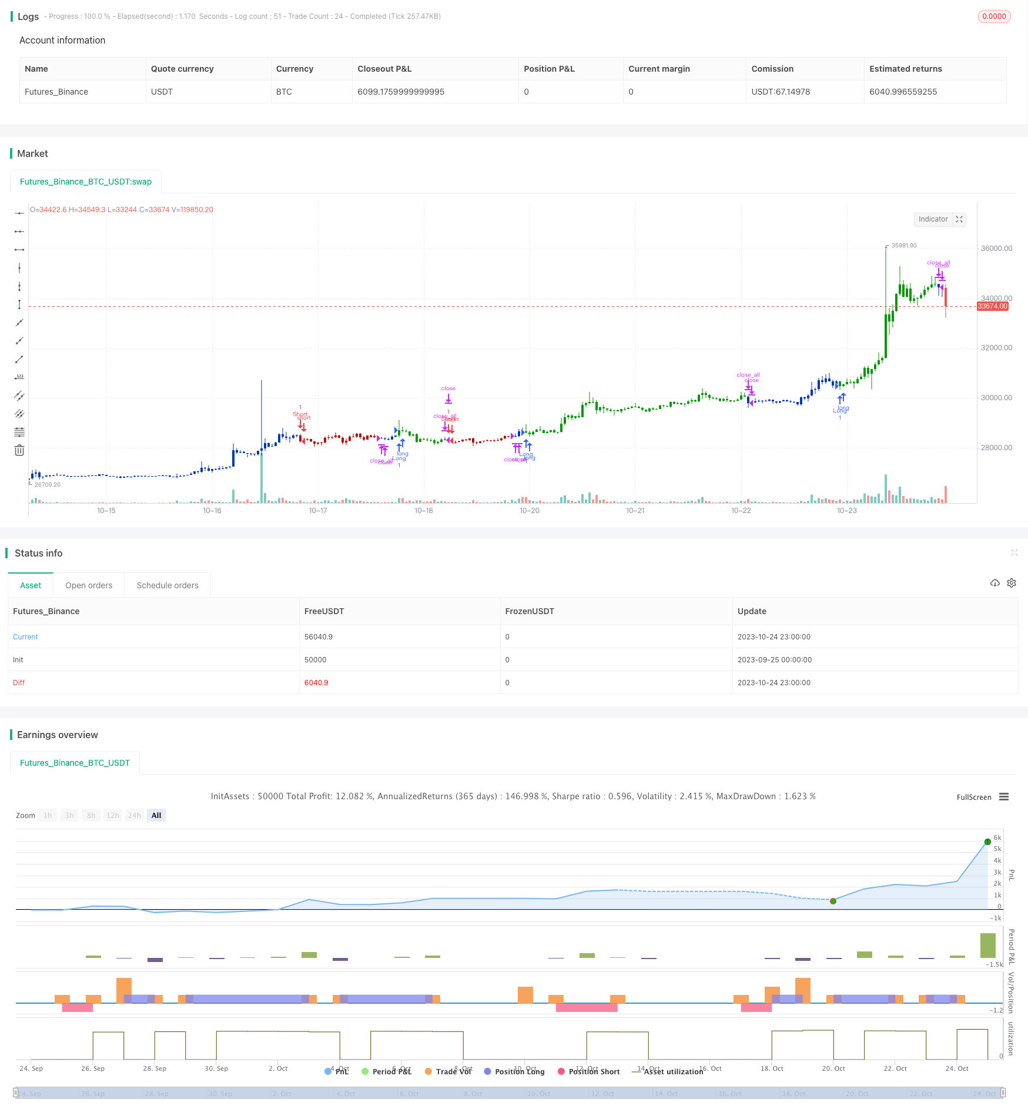Toggle the Trade Vol series in legend
1028x1116 pixels.
448,1071
